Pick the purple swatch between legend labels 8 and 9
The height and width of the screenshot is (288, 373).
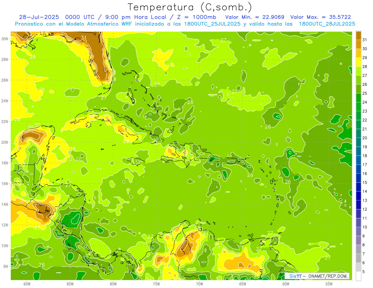click(358, 240)
